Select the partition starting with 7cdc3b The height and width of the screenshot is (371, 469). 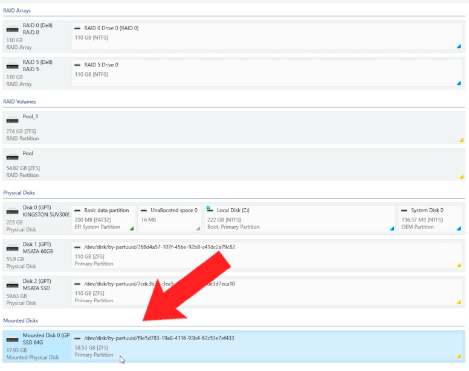tap(267, 292)
